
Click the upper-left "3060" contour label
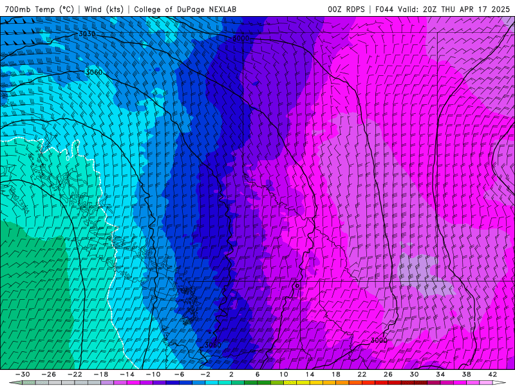(93, 72)
